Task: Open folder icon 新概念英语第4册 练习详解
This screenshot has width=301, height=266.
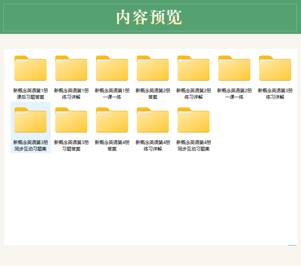Action: point(153,120)
